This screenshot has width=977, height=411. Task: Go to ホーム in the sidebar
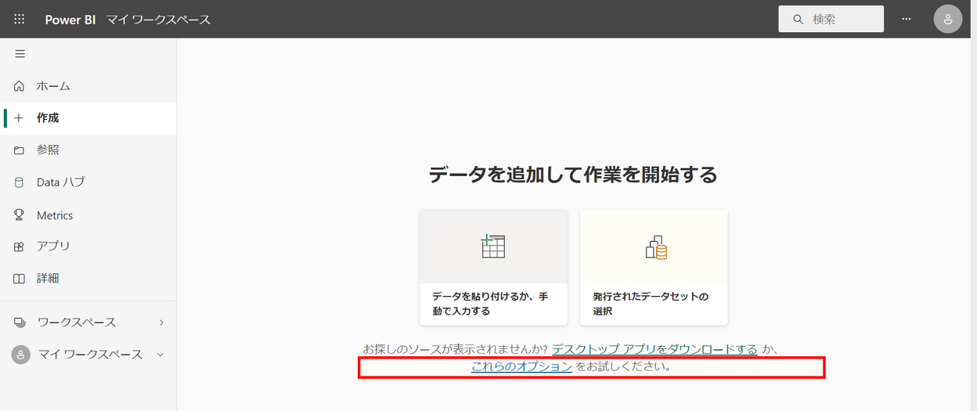coord(88,85)
